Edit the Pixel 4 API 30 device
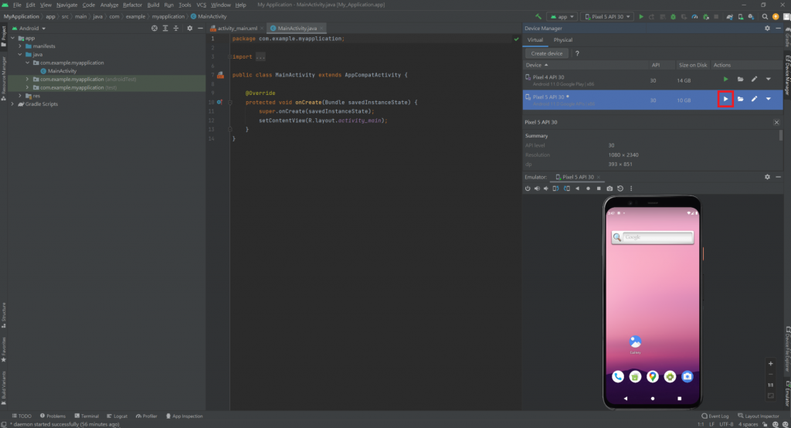The height and width of the screenshot is (428, 791). point(754,80)
